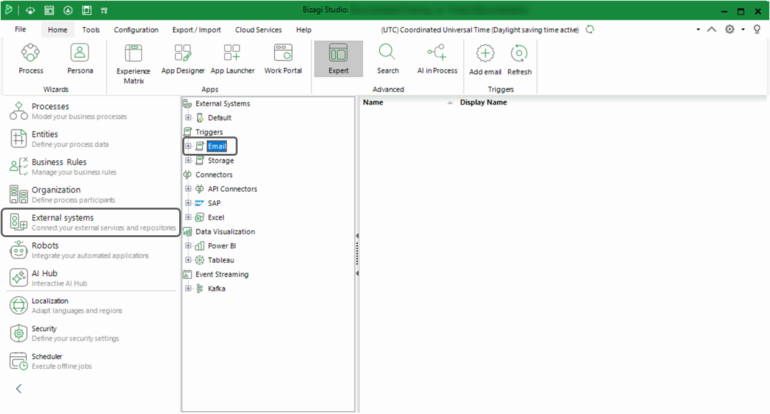Click the panel splitter handle
Viewport: 770px width, 414px height.
[357, 254]
